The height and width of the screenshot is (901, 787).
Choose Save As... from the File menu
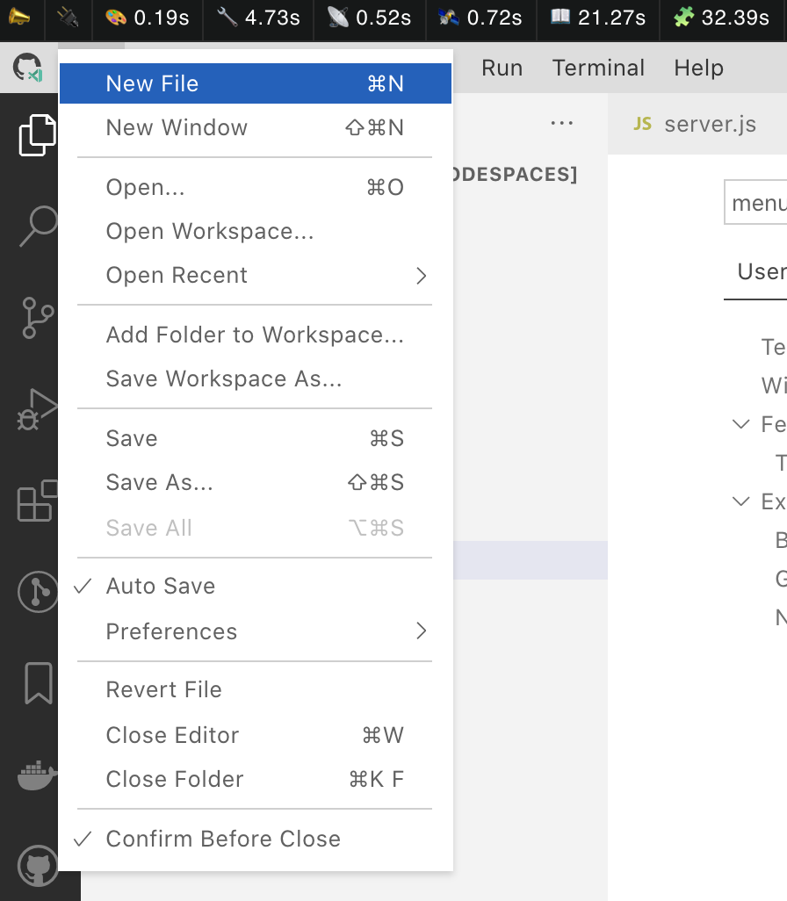tap(158, 482)
